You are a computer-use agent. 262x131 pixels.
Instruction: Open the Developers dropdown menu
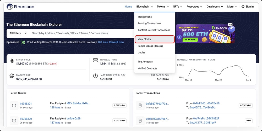(215, 7)
